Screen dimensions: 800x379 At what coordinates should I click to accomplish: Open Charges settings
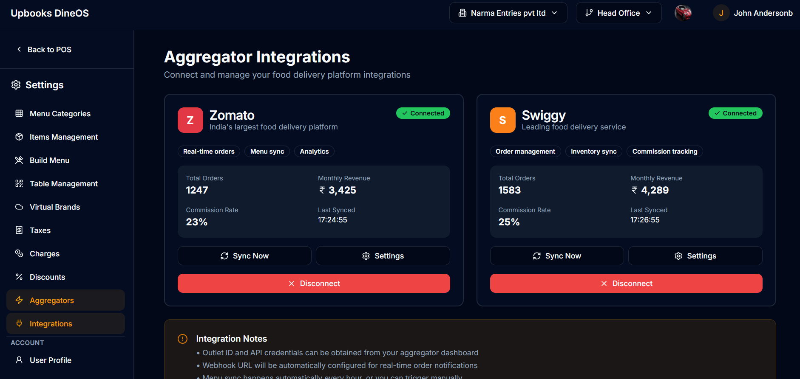[66, 253]
